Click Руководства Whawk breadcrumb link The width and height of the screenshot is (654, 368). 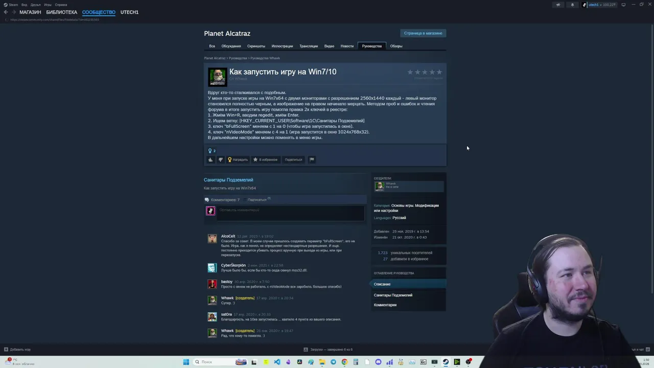(265, 58)
